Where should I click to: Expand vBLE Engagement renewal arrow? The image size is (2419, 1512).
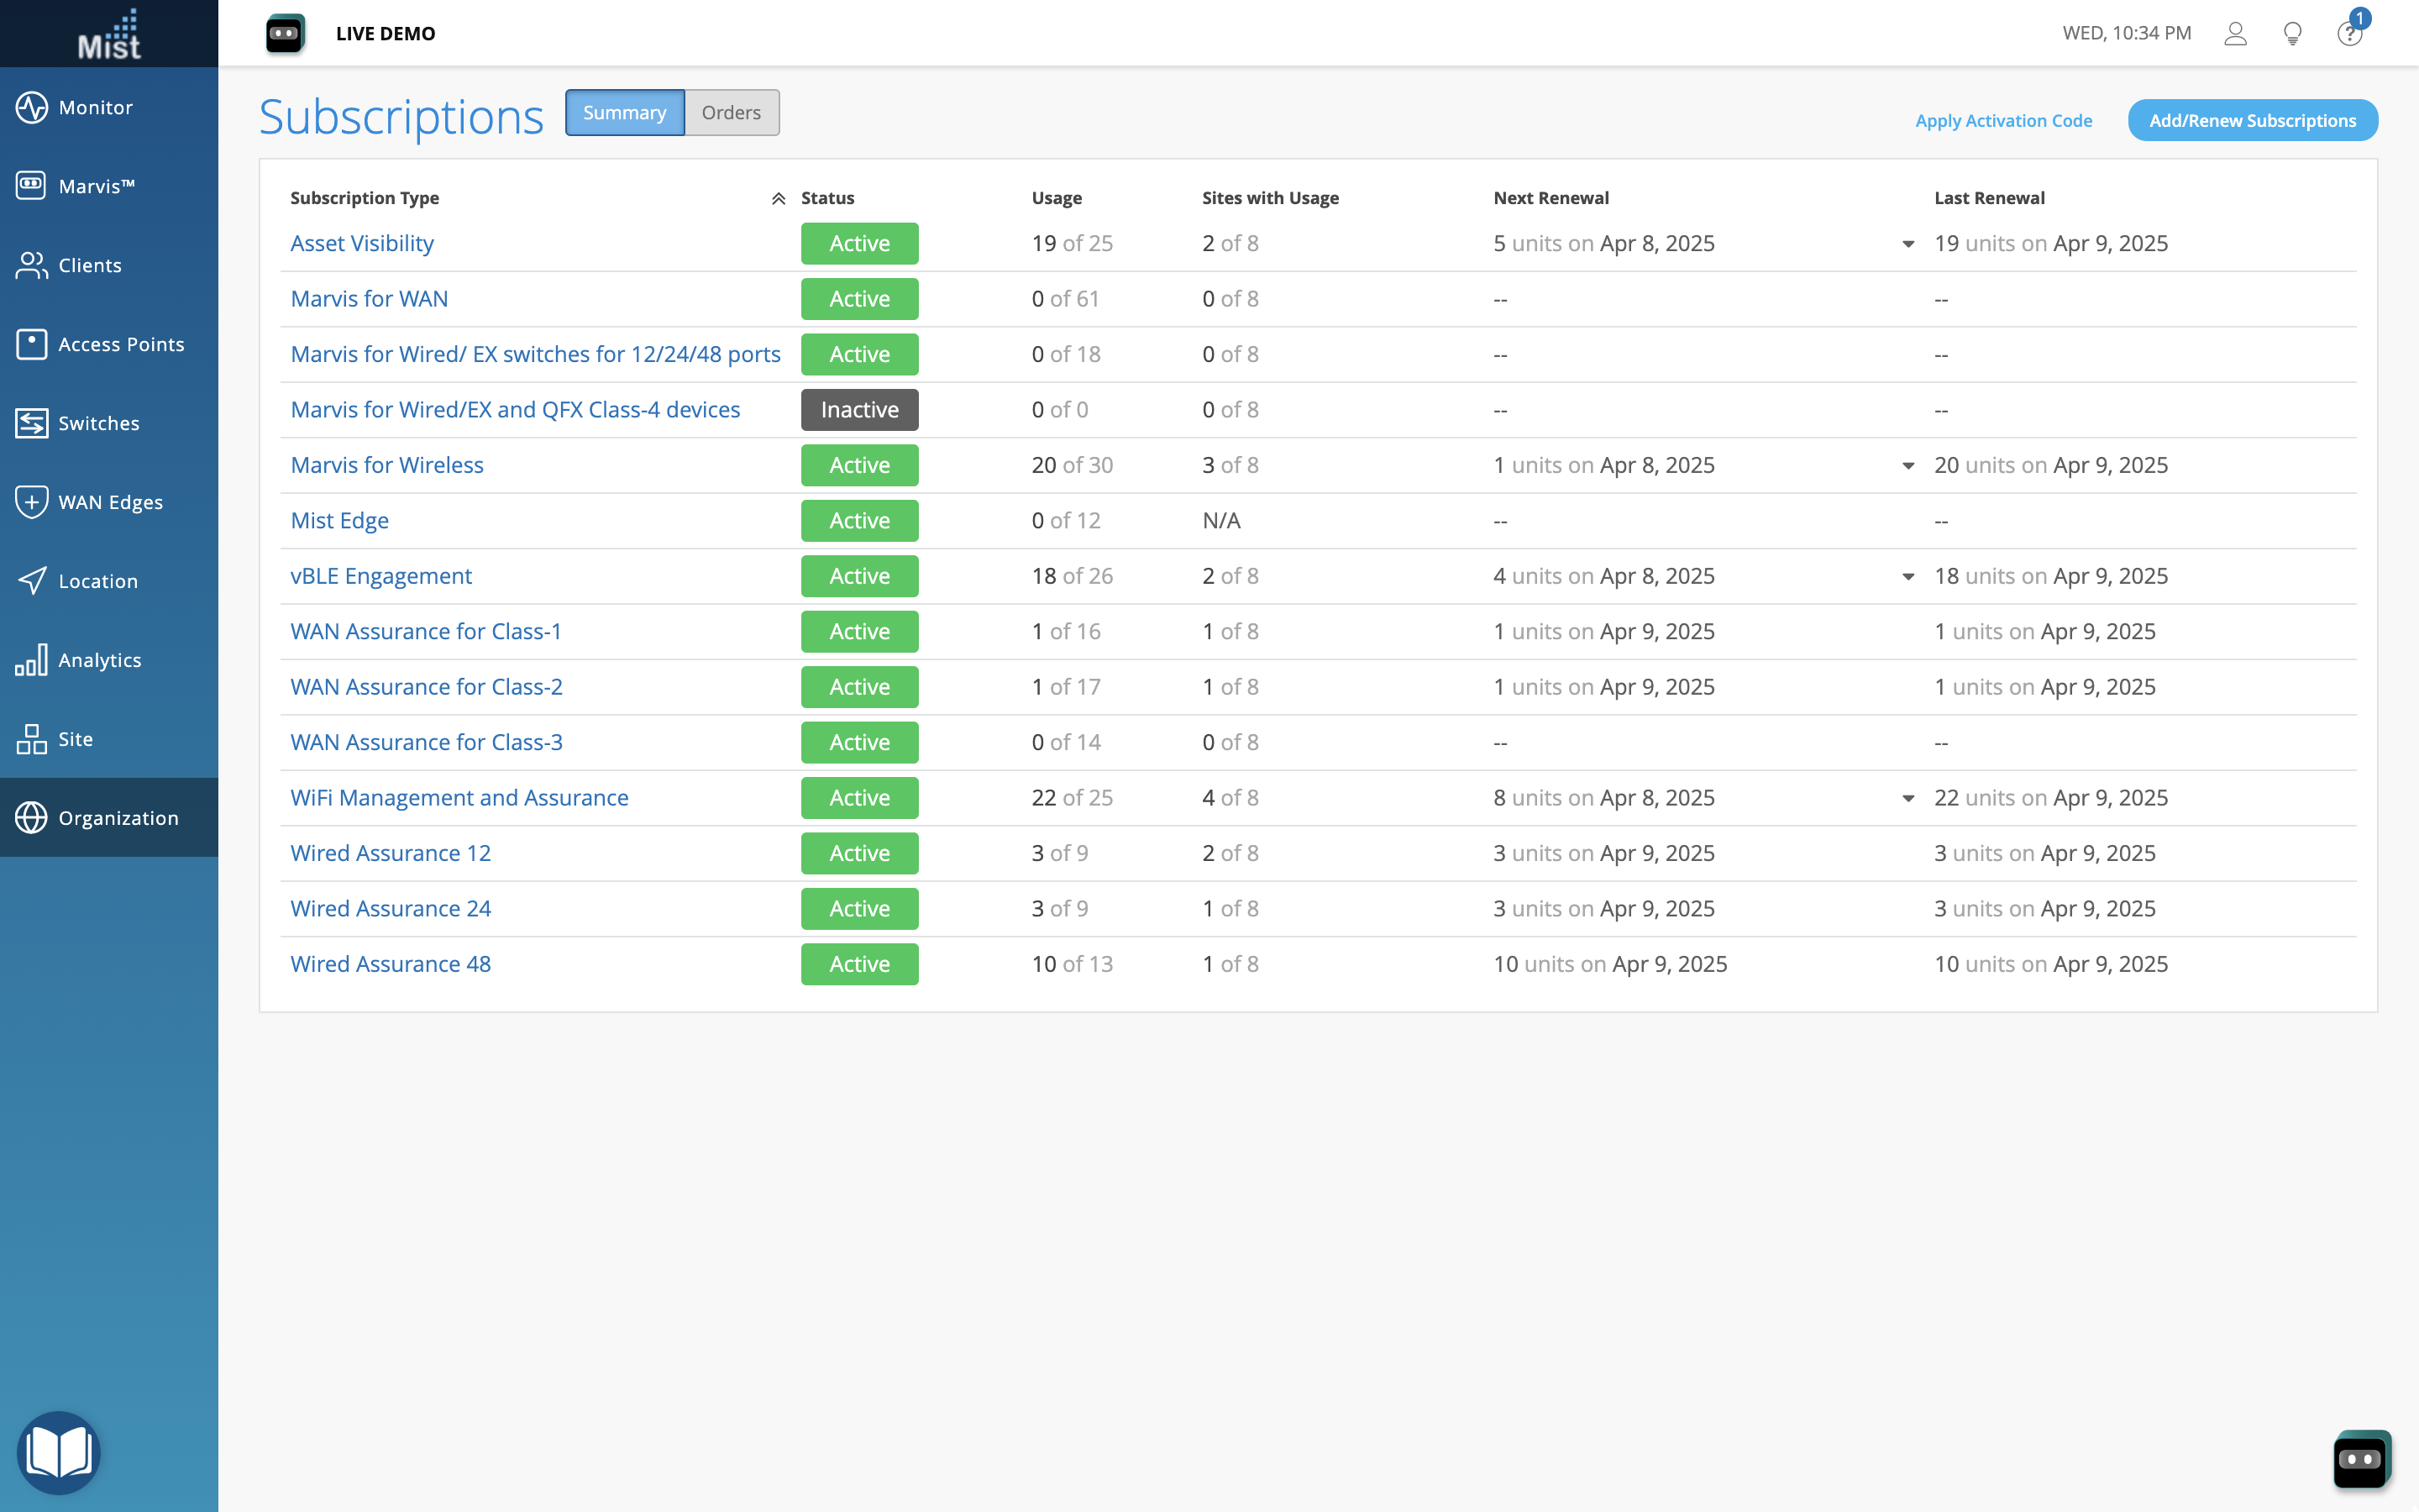(1908, 577)
